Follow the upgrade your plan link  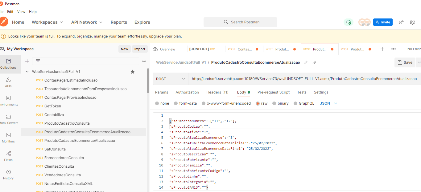(165, 36)
